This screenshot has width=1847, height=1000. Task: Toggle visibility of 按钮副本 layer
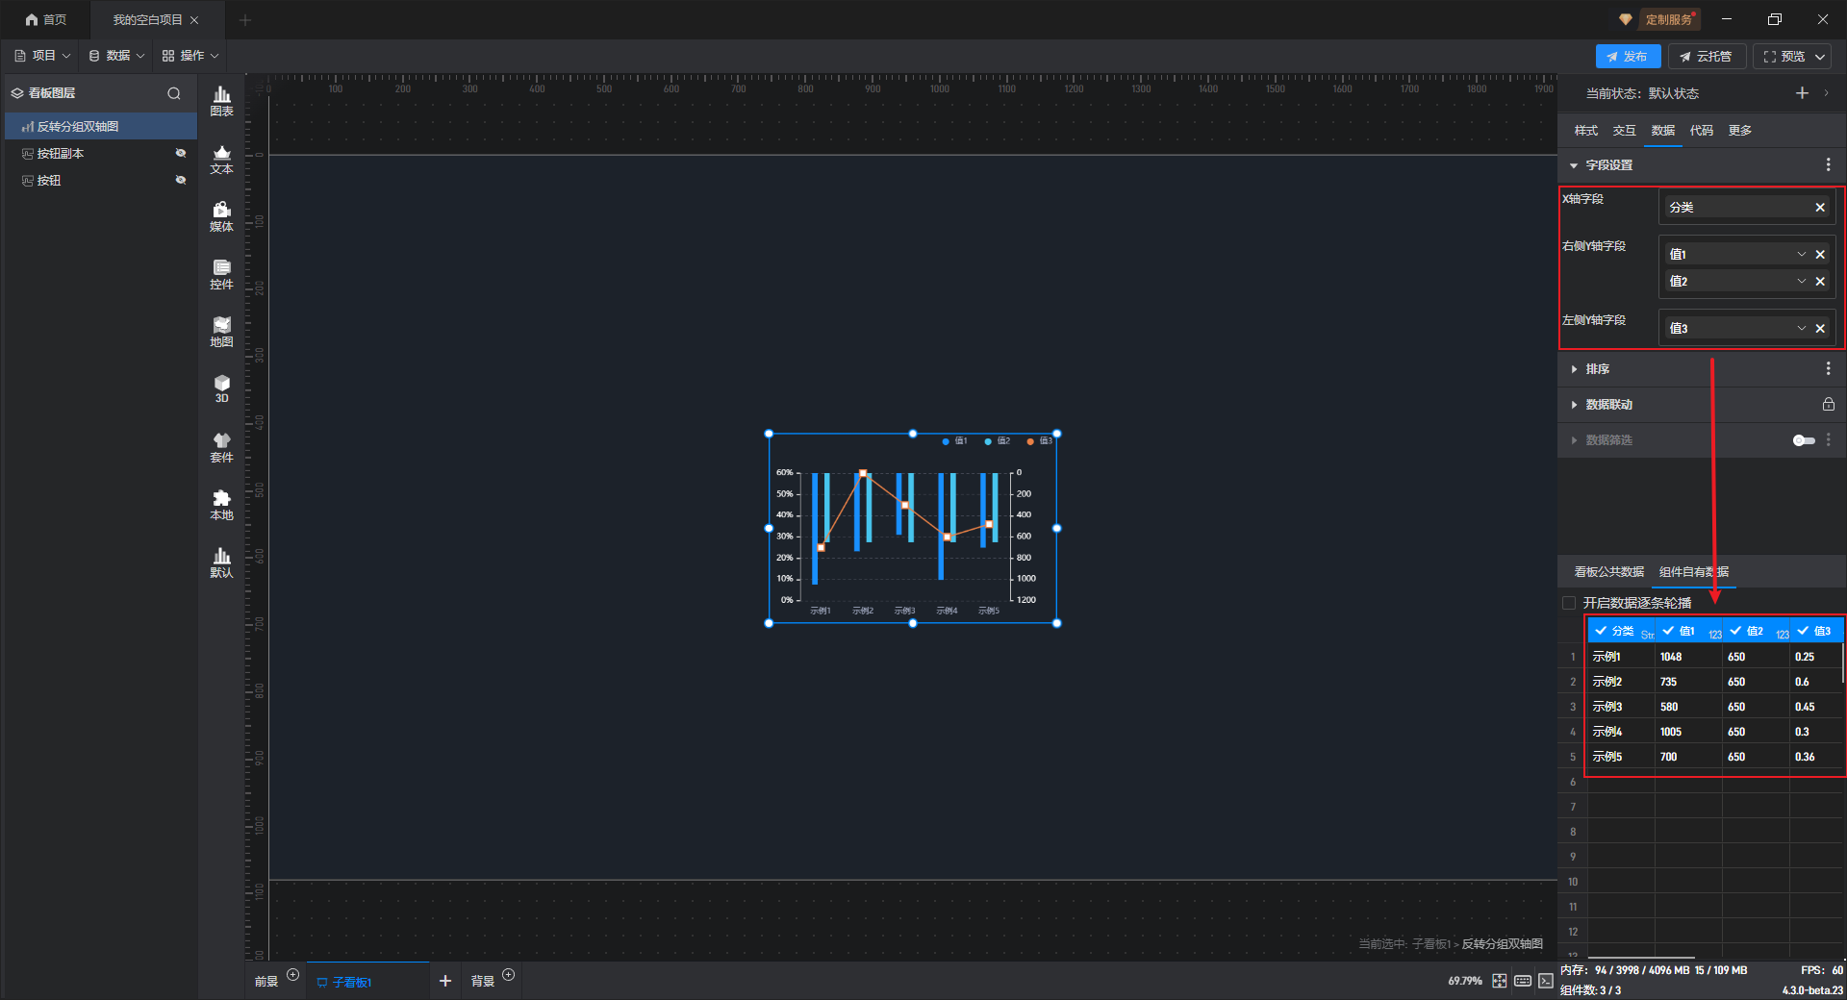pyautogui.click(x=180, y=153)
